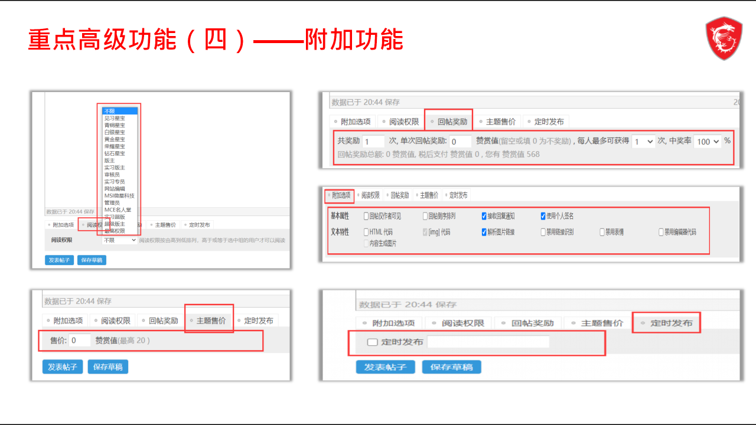This screenshot has height=425, width=756.
Task: Open the red-boxed 主题售价 tab in bottom-left panel
Action: 208,321
